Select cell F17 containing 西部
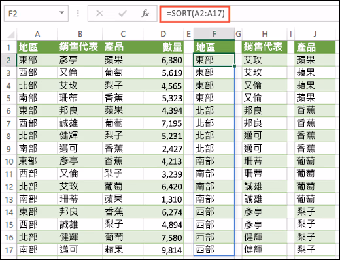 (x=214, y=250)
